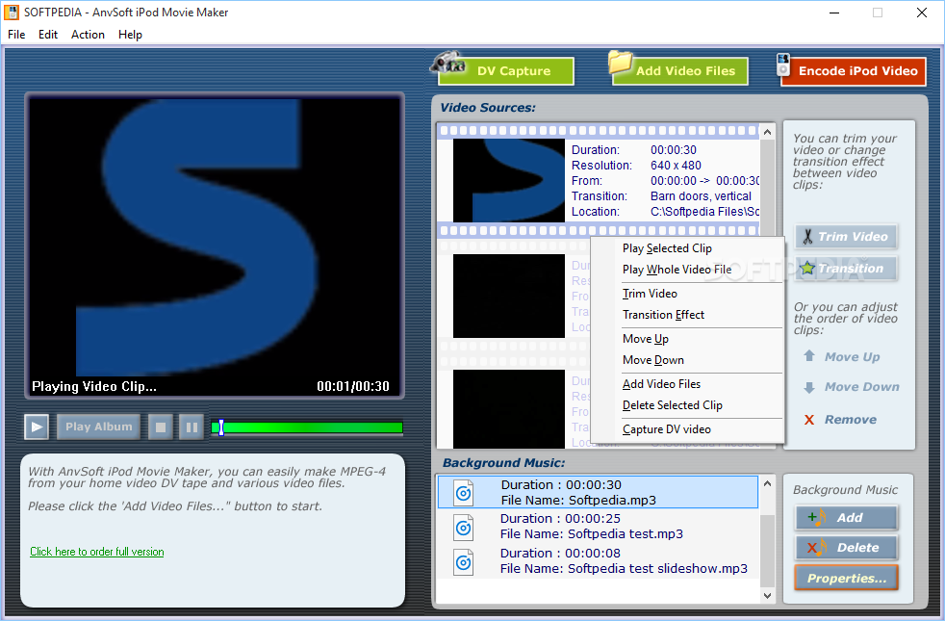
Task: Open the Edit menu
Action: (47, 35)
